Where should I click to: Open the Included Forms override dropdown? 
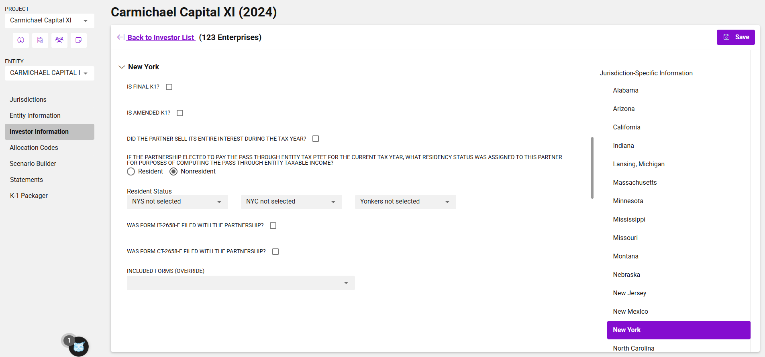point(241,283)
